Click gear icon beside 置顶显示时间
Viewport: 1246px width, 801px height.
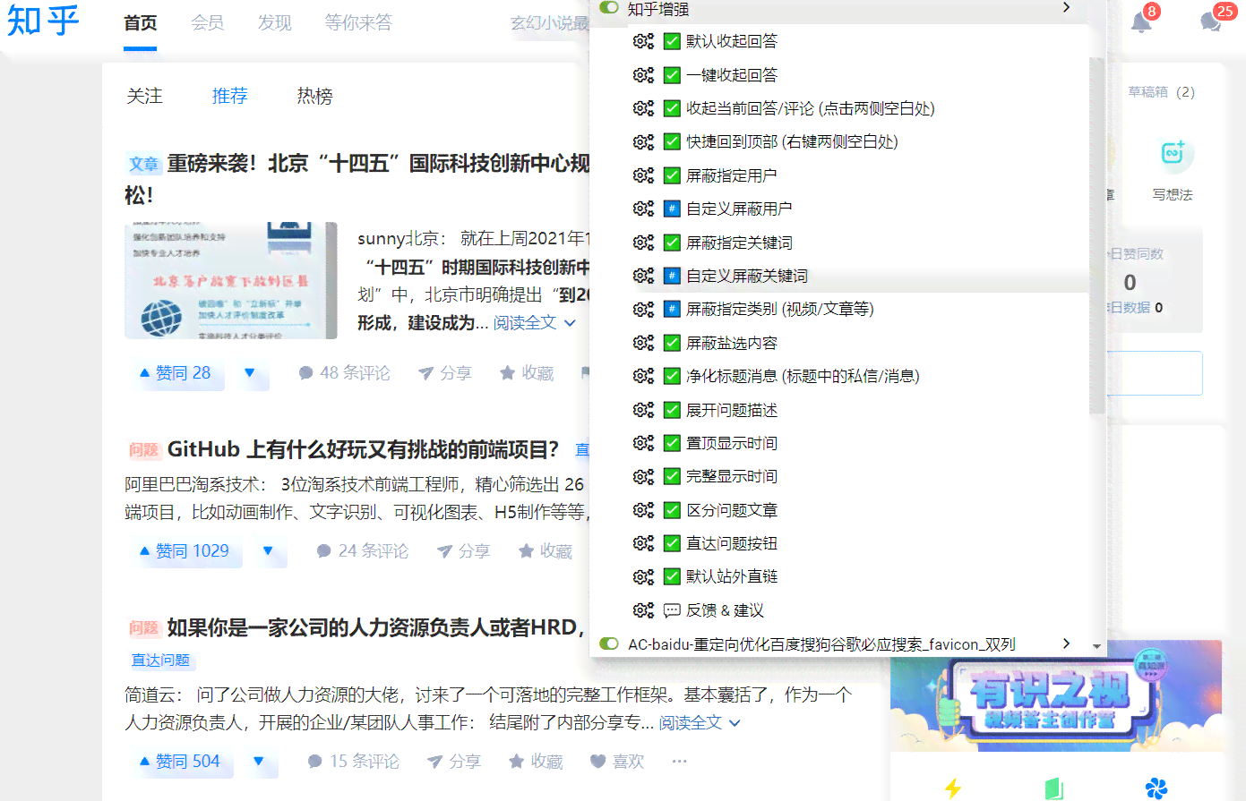coord(643,443)
